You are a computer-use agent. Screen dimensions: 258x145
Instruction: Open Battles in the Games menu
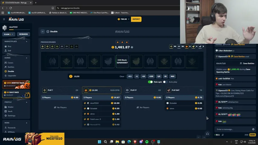click(11, 67)
